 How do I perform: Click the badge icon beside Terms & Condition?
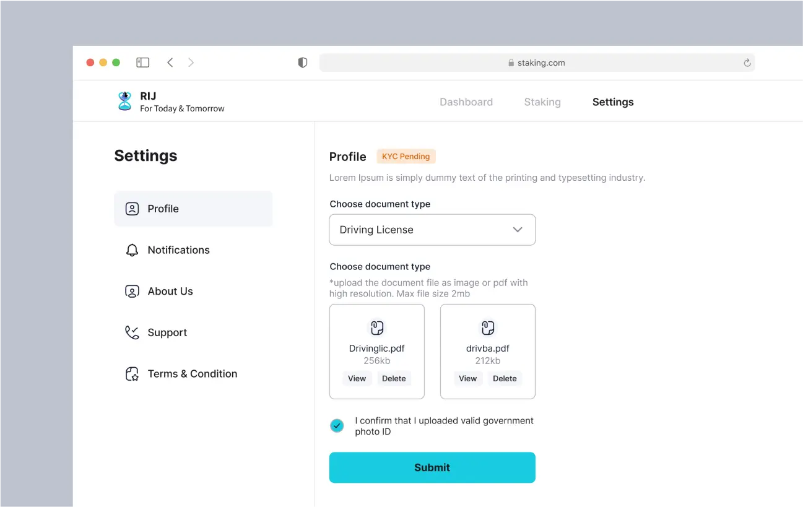pyautogui.click(x=132, y=374)
